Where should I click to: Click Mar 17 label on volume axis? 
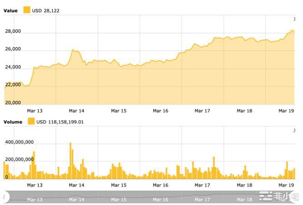click(x=202, y=185)
